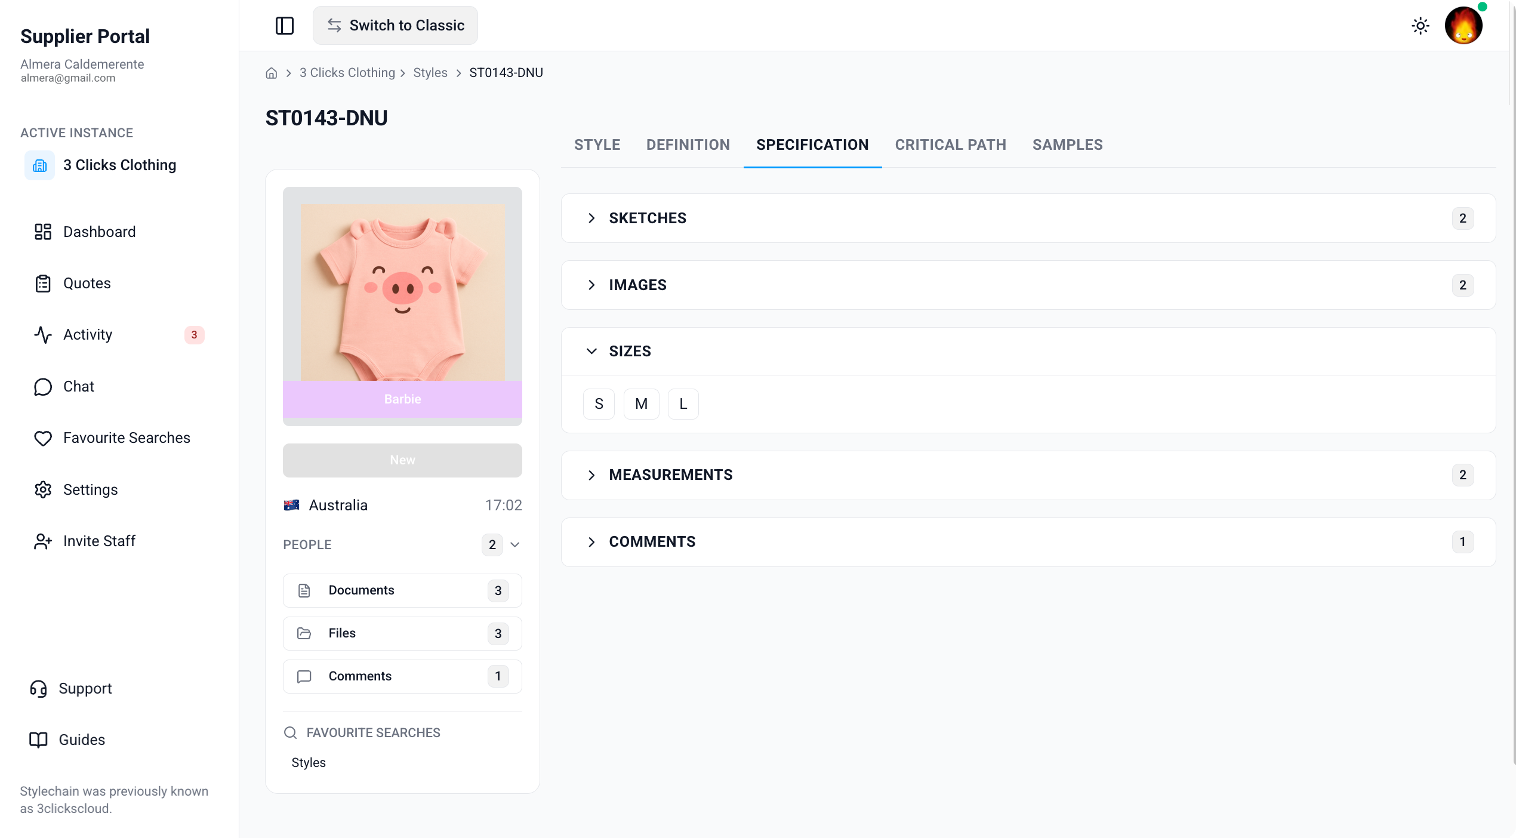The image size is (1516, 838).
Task: Select size M chip
Action: click(x=641, y=404)
